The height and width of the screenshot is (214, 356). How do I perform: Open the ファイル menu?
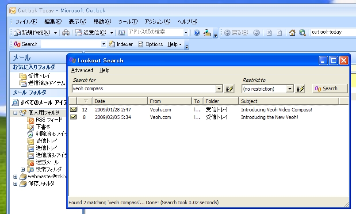click(26, 22)
